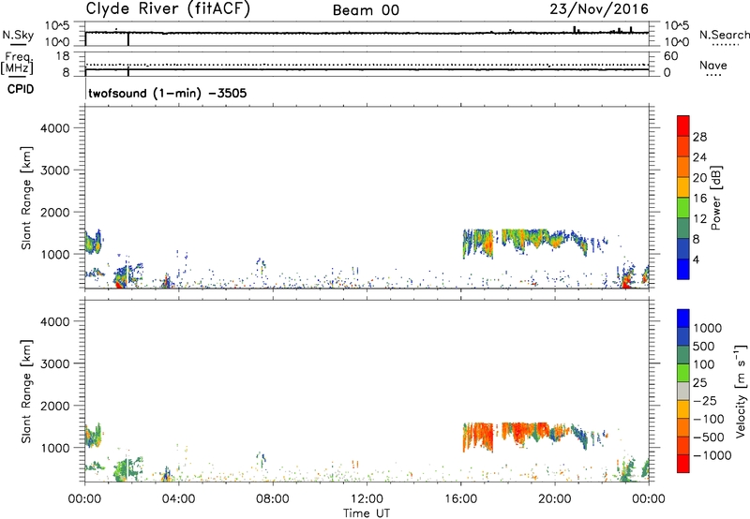
Task: Click the 'N.Search' legend label
Action: [724, 35]
